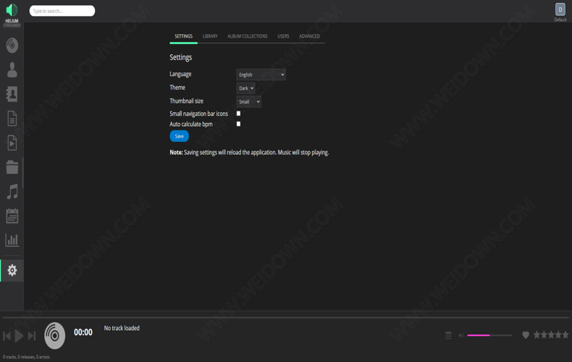The width and height of the screenshot is (572, 362).
Task: Open the Thumbnail size dropdown showing Small
Action: pyautogui.click(x=249, y=101)
